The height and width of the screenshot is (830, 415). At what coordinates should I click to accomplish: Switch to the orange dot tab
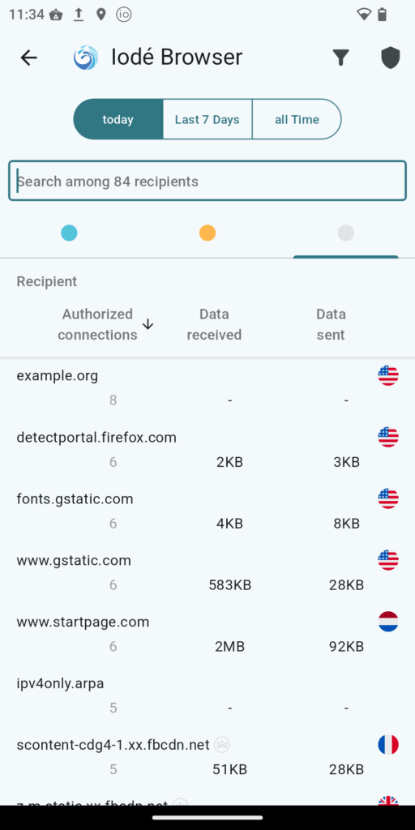click(x=207, y=233)
